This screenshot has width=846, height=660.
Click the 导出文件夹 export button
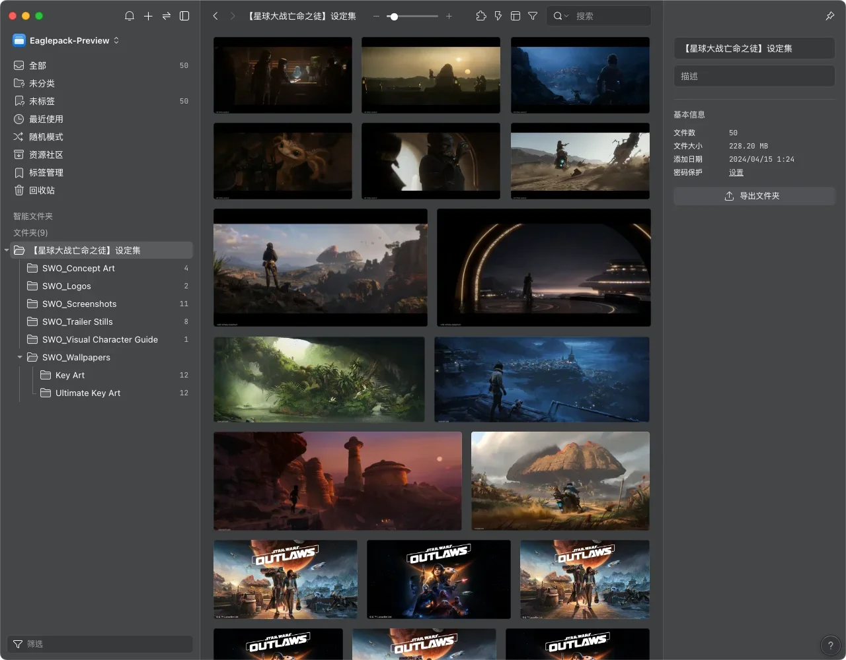tap(754, 196)
